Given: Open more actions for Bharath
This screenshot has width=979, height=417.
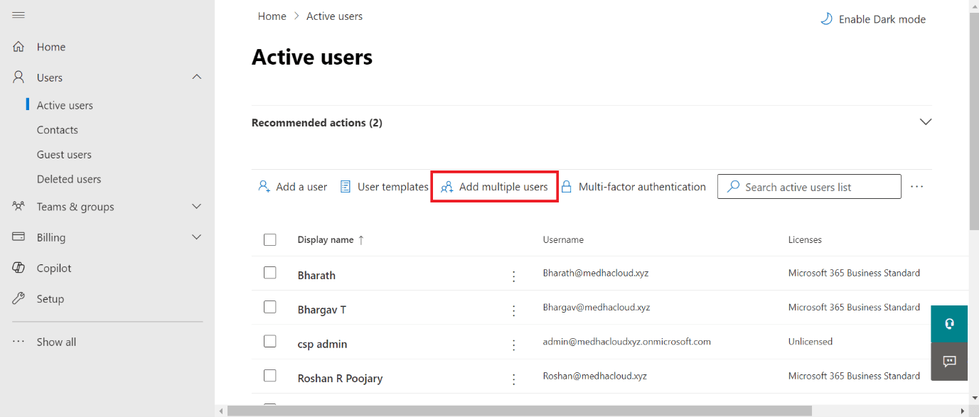Looking at the screenshot, I should (513, 276).
